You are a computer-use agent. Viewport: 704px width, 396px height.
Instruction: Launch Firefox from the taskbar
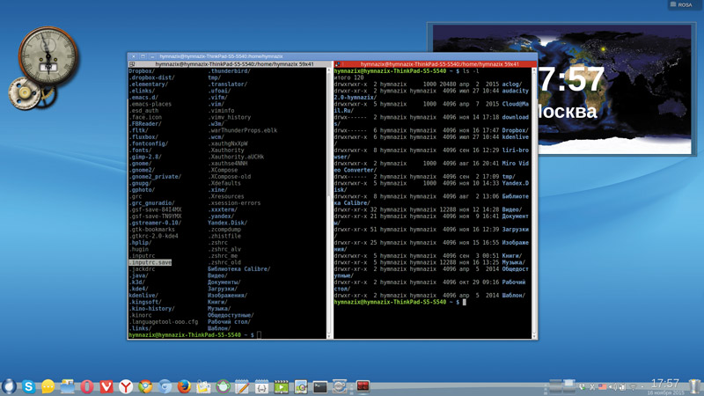click(x=184, y=386)
